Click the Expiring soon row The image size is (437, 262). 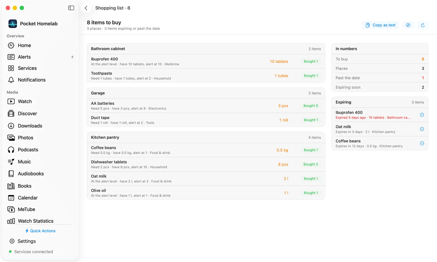click(x=380, y=87)
